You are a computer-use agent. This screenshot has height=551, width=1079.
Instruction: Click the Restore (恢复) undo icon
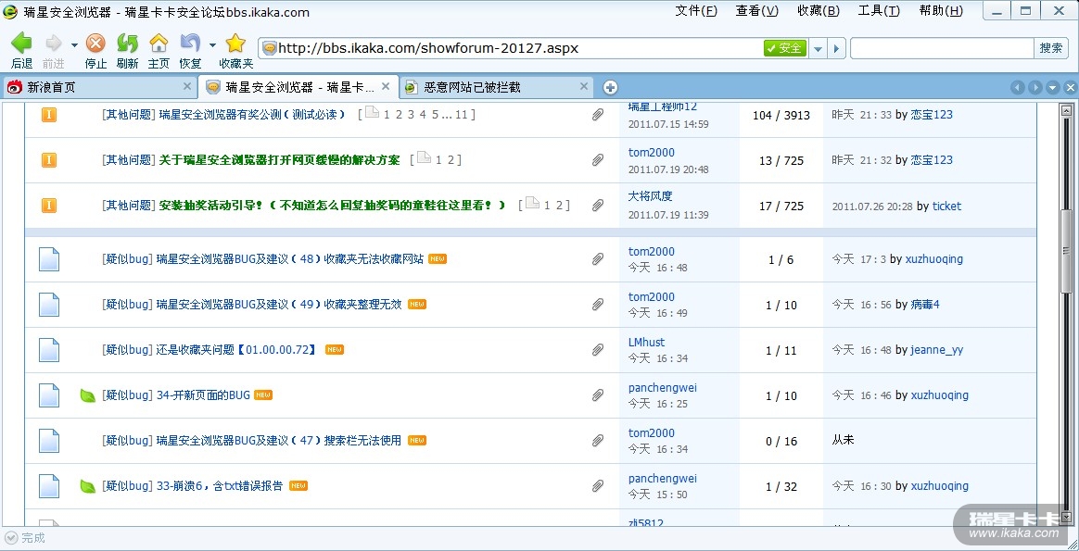click(x=190, y=44)
